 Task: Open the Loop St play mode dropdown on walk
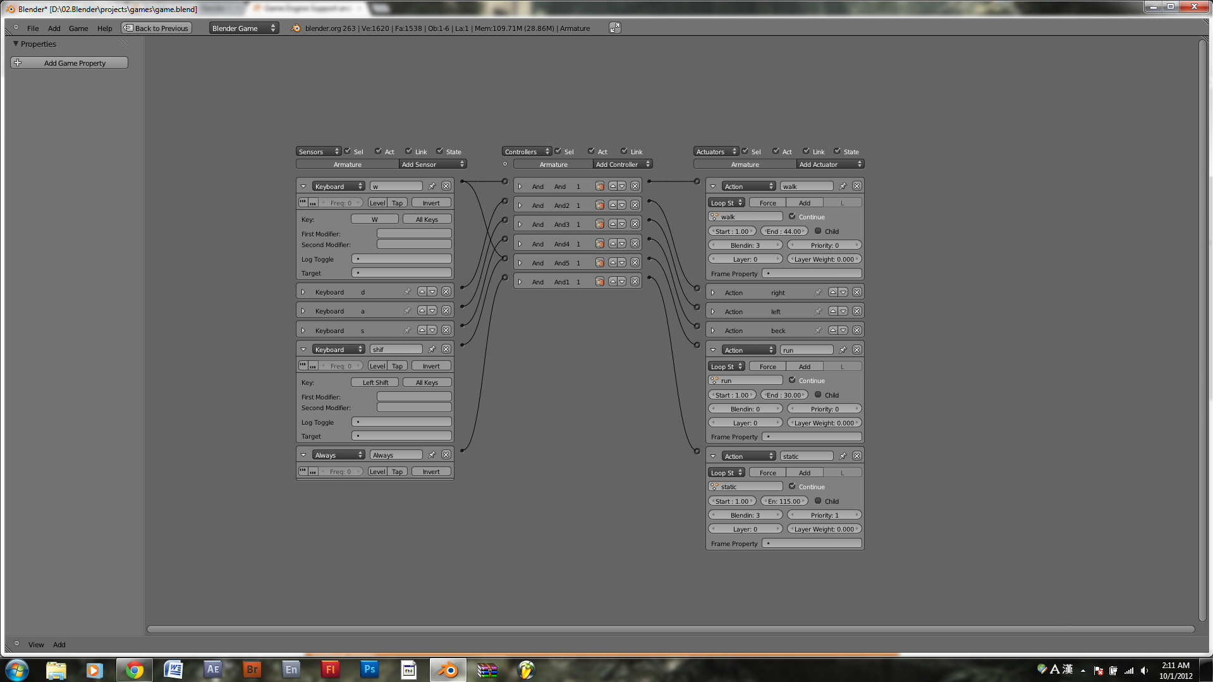pyautogui.click(x=727, y=203)
